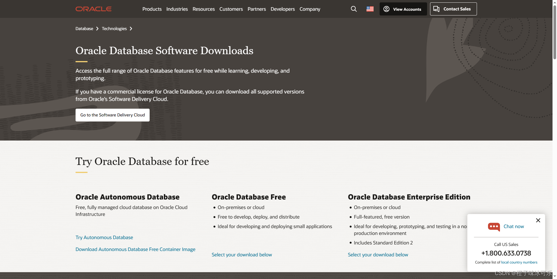
Task: Open the Developers menu
Action: pyautogui.click(x=283, y=9)
